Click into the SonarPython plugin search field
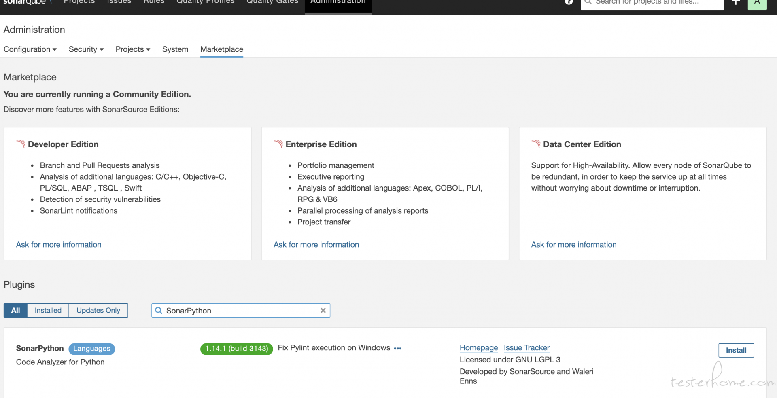Viewport: 777px width, 398px height. (x=241, y=311)
